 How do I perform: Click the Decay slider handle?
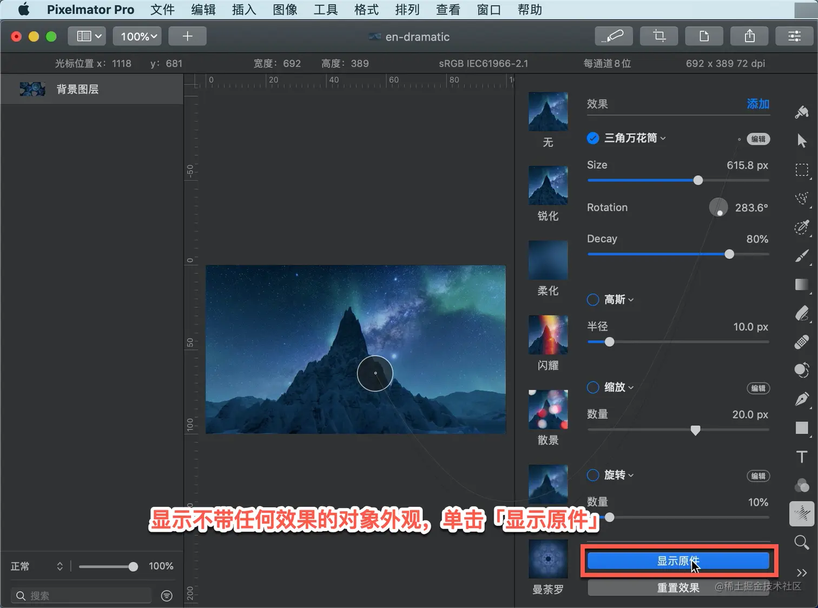[x=729, y=254]
